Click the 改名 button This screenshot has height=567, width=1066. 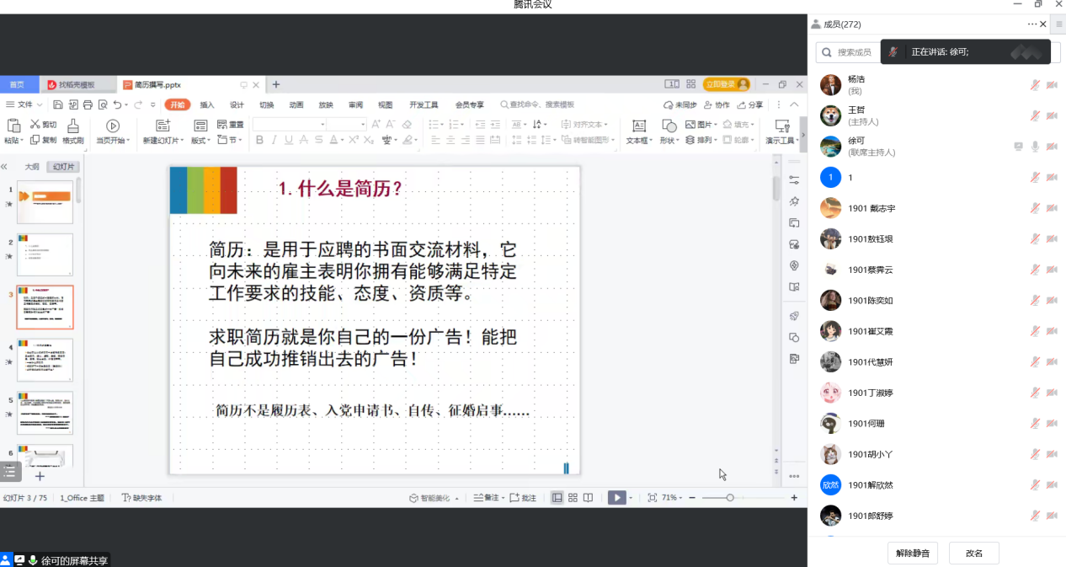point(973,554)
